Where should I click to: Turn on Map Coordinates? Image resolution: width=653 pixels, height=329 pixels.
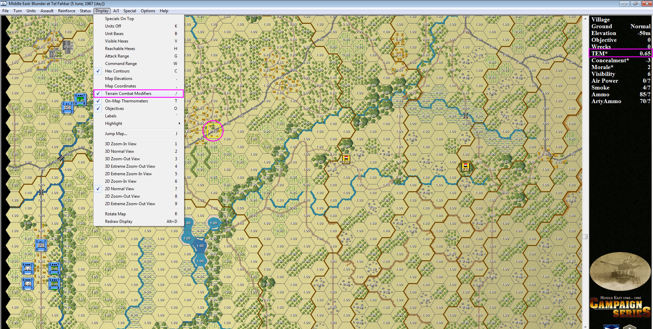point(139,86)
